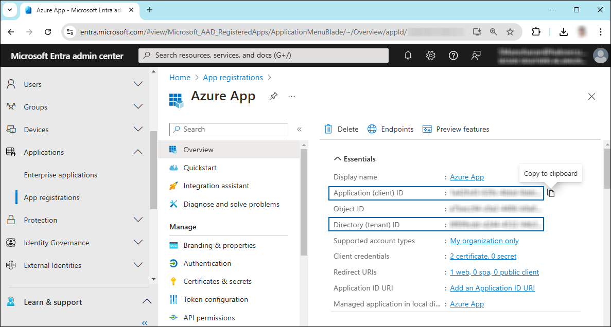
Task: Click the App registrations breadcrumb link
Action: click(x=233, y=78)
